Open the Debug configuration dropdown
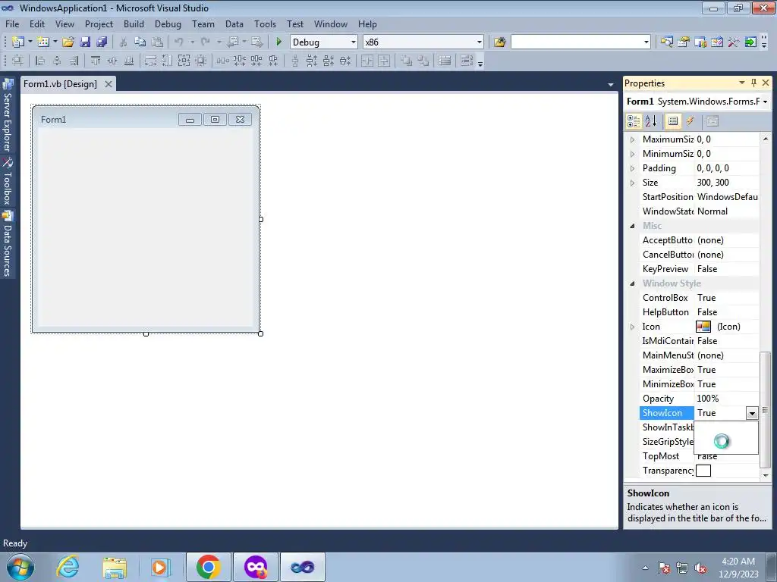The image size is (777, 582). coord(354,42)
